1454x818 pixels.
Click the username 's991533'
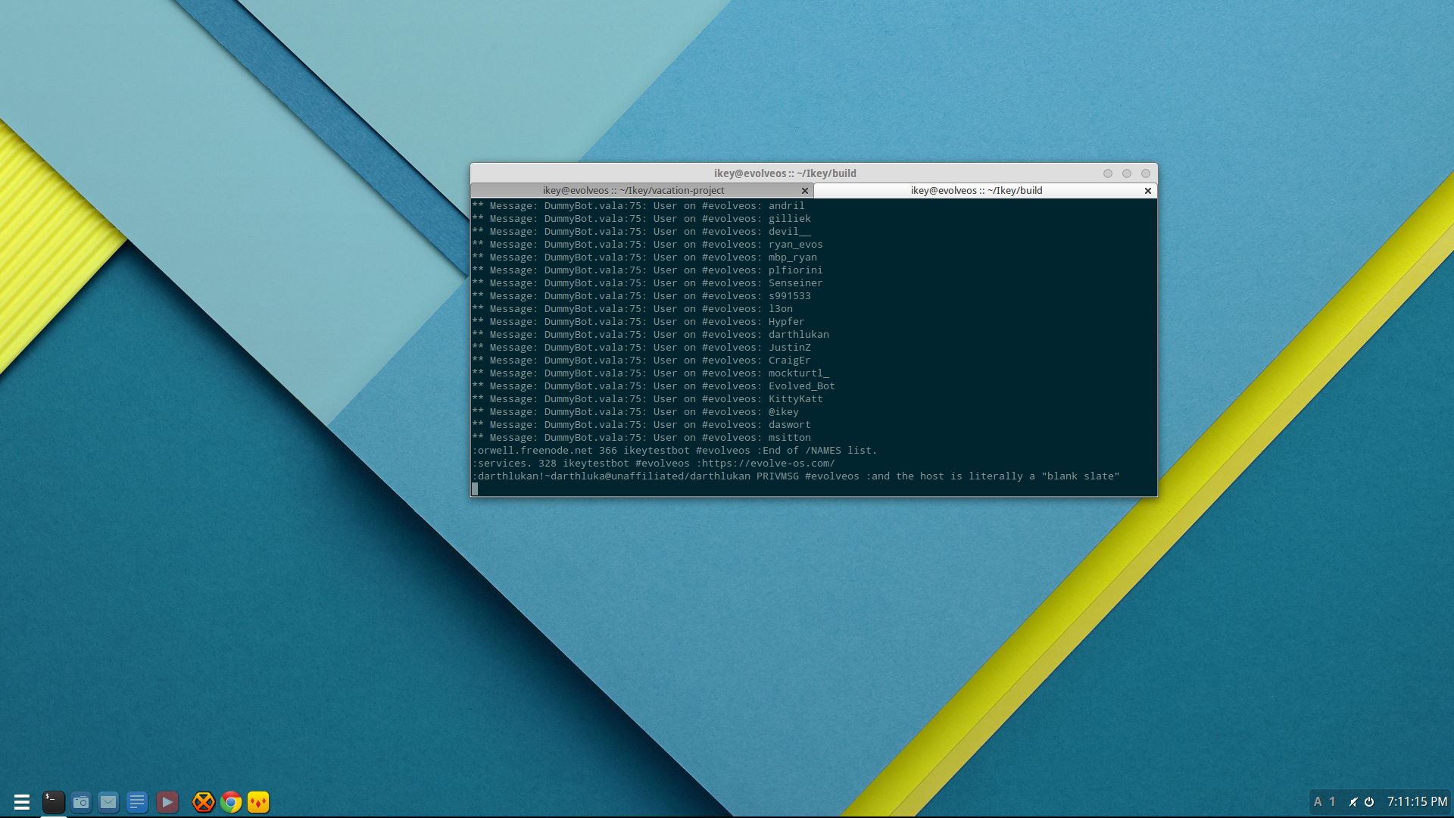point(789,296)
